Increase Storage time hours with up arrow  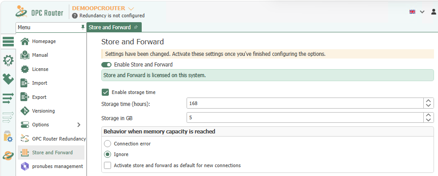point(428,101)
